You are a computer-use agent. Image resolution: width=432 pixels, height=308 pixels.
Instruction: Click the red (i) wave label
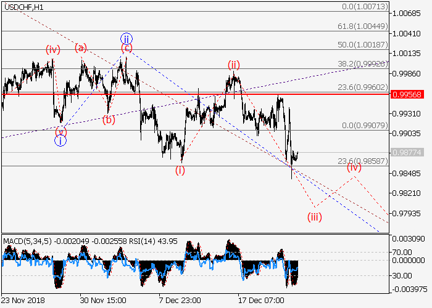click(180, 171)
